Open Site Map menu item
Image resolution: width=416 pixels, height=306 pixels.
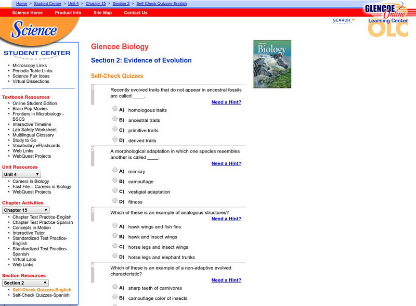[x=102, y=12]
